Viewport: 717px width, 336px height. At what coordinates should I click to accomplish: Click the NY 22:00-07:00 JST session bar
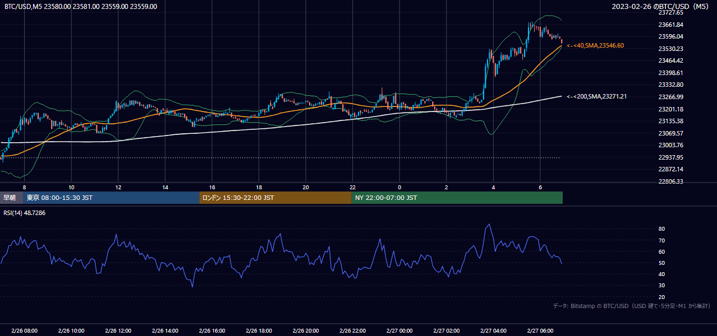point(457,198)
